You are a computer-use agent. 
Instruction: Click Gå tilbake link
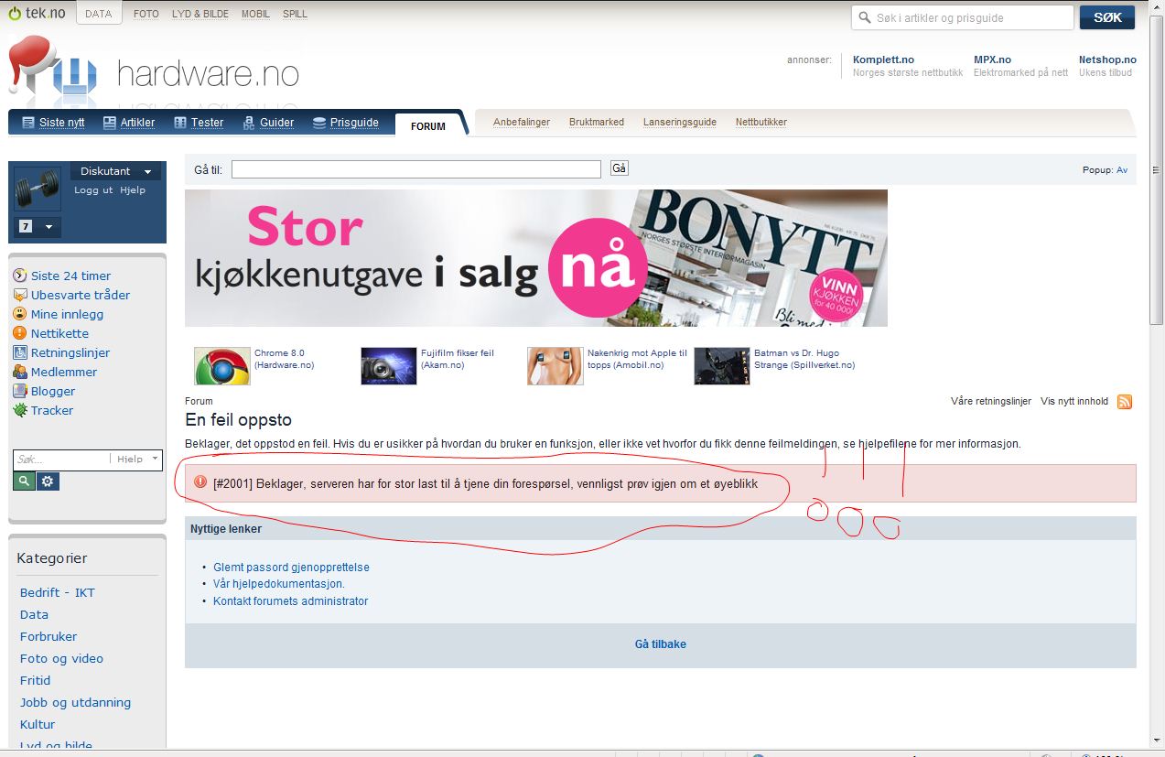[661, 644]
